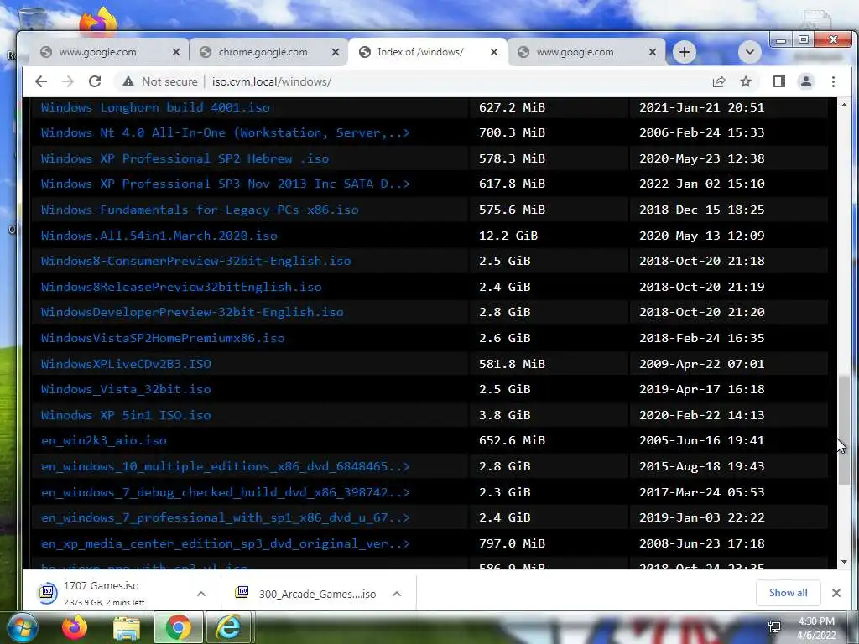Screen dimensions: 859x644
Task: Close the chrome.google.com tab
Action: pos(336,52)
